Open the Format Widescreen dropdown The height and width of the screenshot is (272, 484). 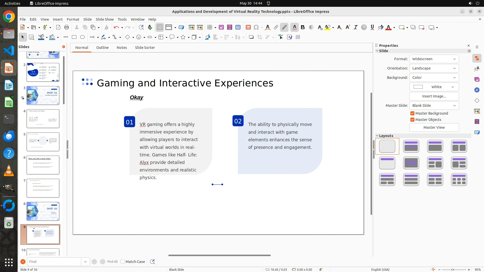click(434, 59)
